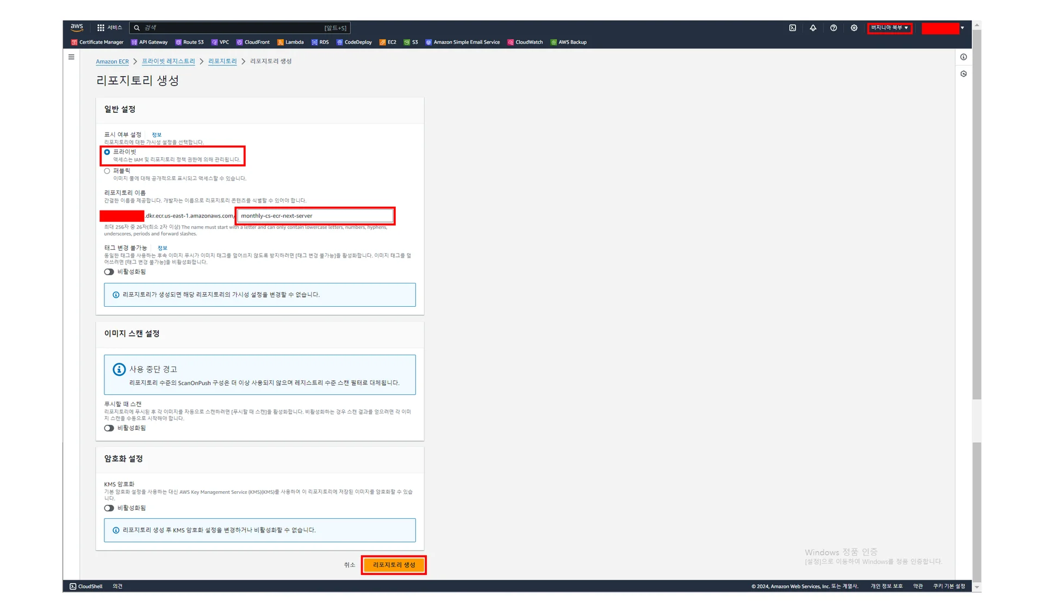Click the help question mark icon
The image size is (1044, 613).
(x=834, y=28)
